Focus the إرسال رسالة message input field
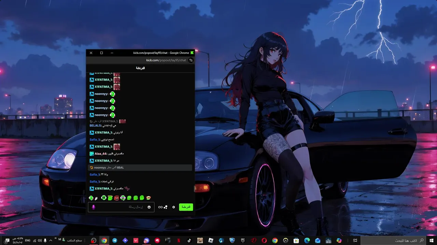This screenshot has height=245, width=437. [121, 207]
